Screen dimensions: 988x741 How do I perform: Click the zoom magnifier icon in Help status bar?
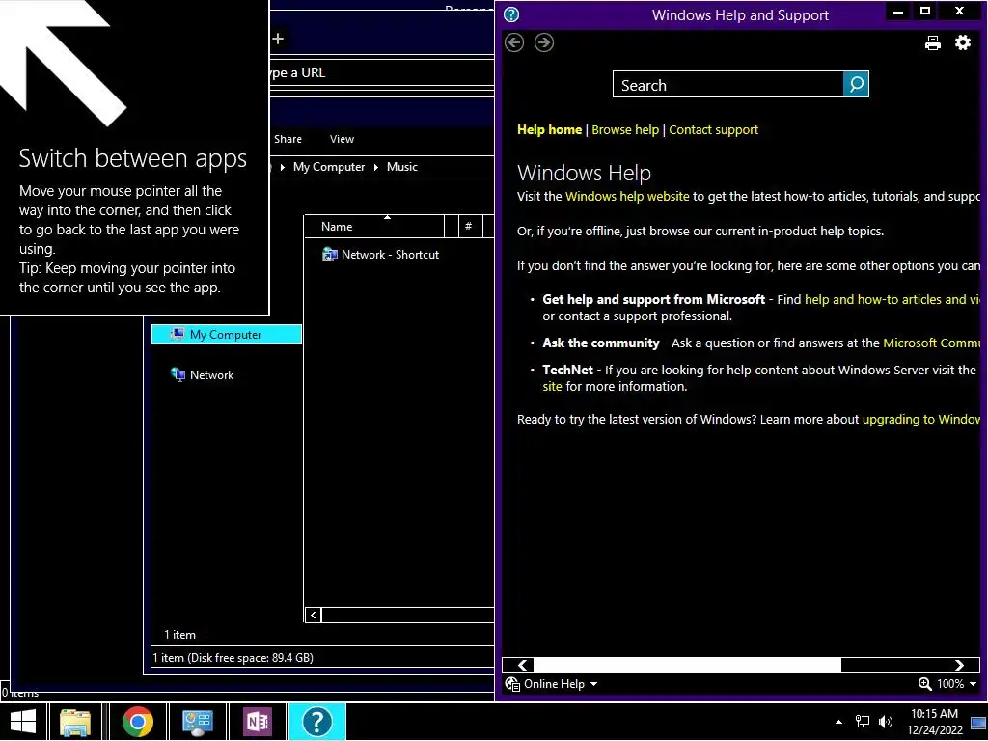[924, 684]
